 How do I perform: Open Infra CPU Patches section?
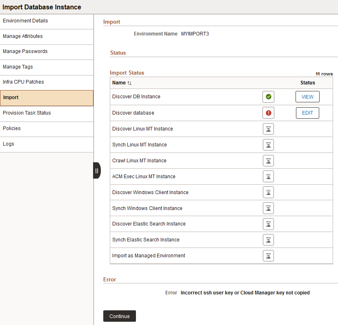(47, 82)
